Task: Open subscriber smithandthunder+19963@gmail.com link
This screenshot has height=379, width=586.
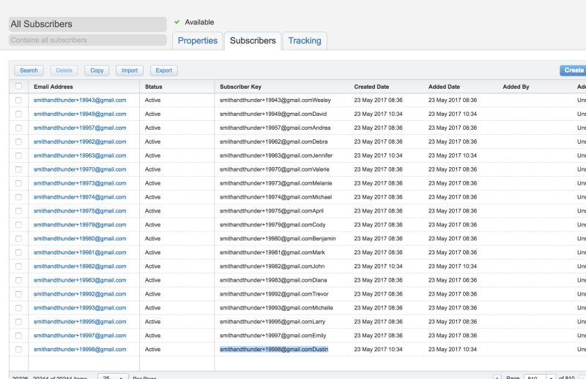Action: point(80,155)
